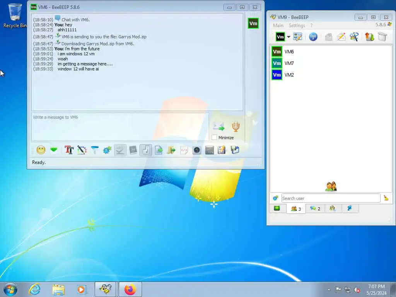Viewport: 396px width, 297px height.
Task: Open Firefox from the taskbar
Action: point(130,289)
